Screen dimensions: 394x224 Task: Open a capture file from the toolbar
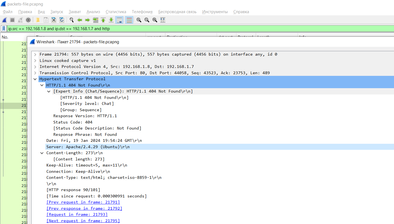coord(38,20)
